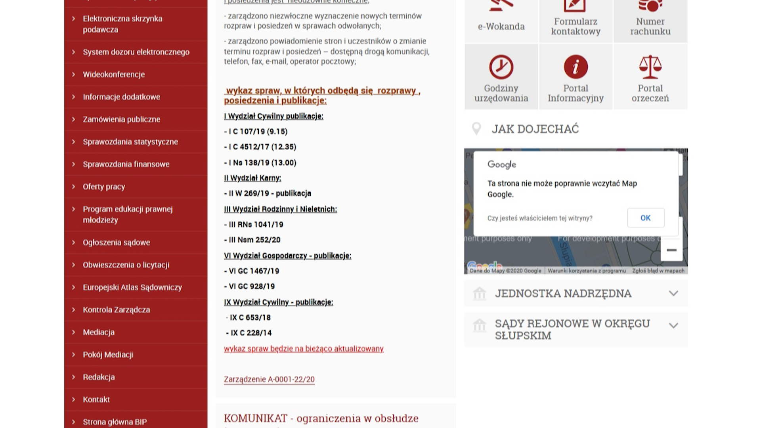Open Redakcja in sidebar
The height and width of the screenshot is (428, 761).
click(x=136, y=377)
